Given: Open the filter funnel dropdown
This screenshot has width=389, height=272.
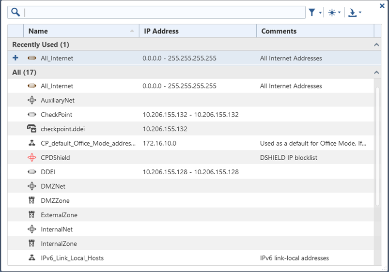Looking at the screenshot, I should [x=315, y=13].
